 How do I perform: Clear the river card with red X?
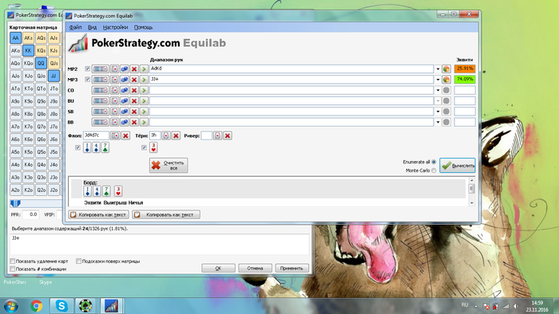[x=228, y=135]
